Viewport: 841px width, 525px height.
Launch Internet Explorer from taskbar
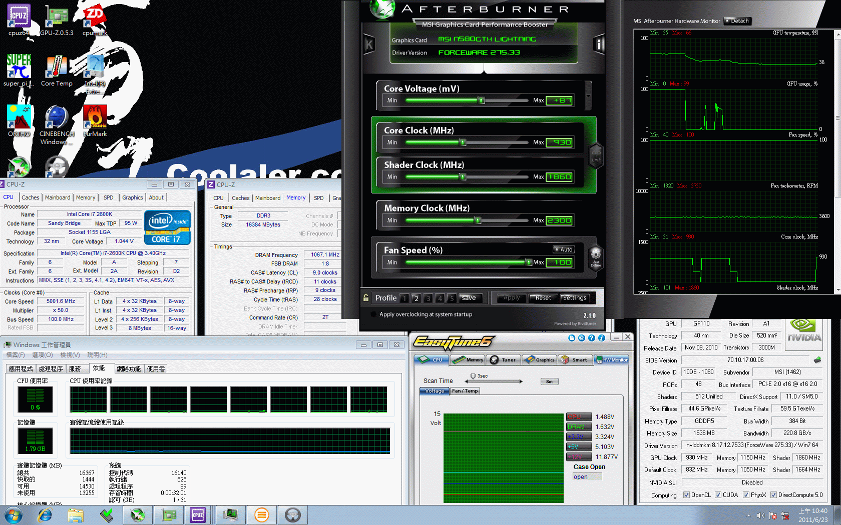pyautogui.click(x=45, y=514)
